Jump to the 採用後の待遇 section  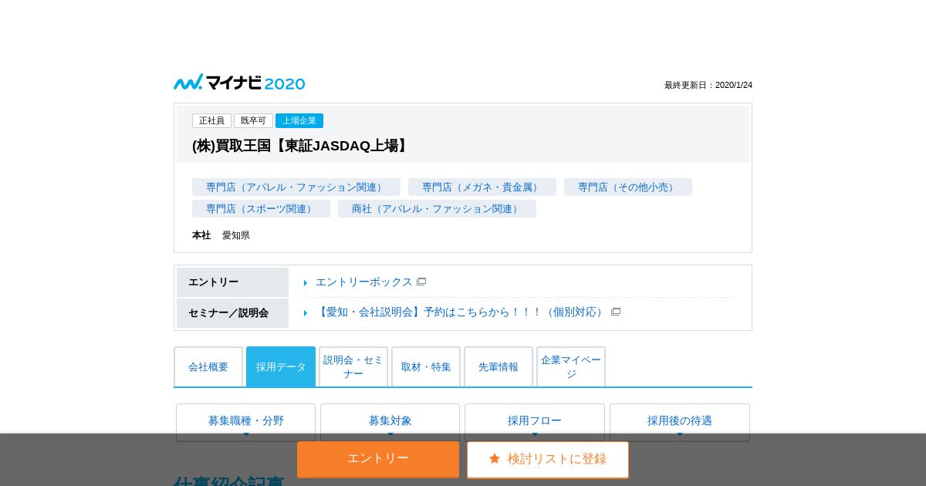click(x=680, y=422)
